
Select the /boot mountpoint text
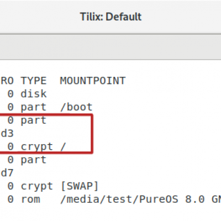click(x=76, y=107)
